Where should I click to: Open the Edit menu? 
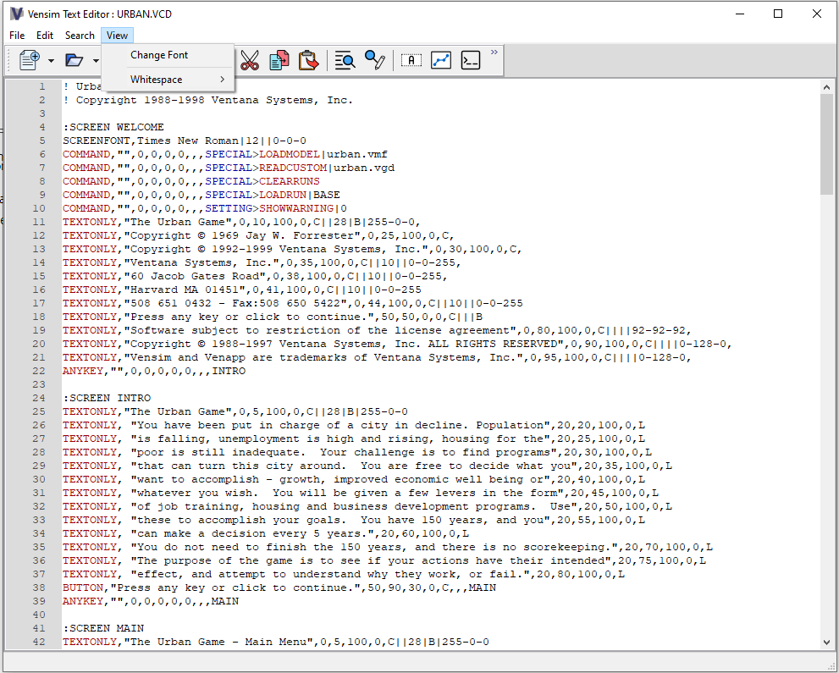coord(45,36)
